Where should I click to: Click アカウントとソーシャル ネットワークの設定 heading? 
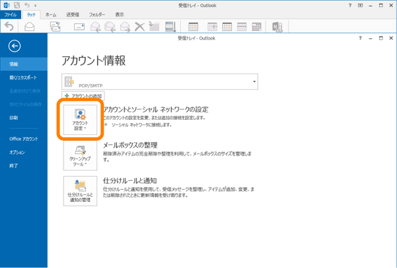pyautogui.click(x=155, y=109)
